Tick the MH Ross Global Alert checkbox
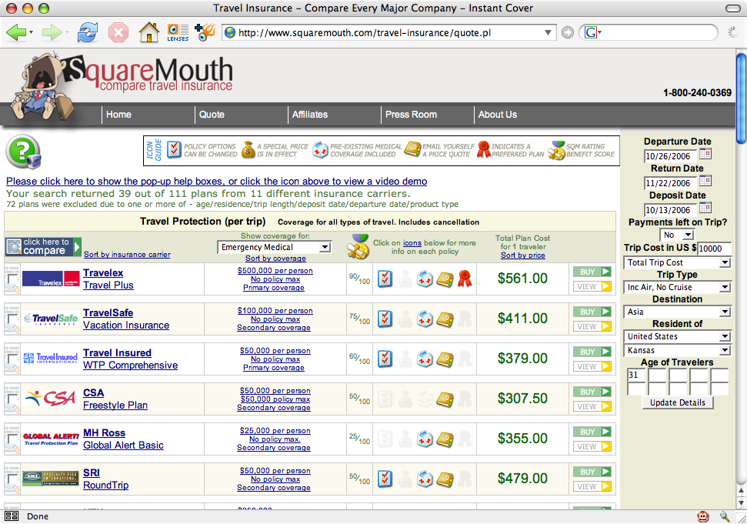The image size is (747, 524). coord(12,439)
